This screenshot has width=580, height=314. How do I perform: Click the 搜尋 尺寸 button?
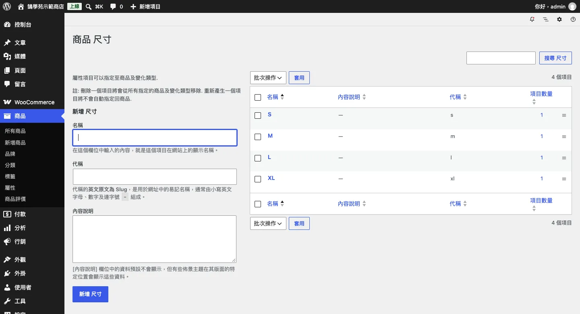click(555, 58)
